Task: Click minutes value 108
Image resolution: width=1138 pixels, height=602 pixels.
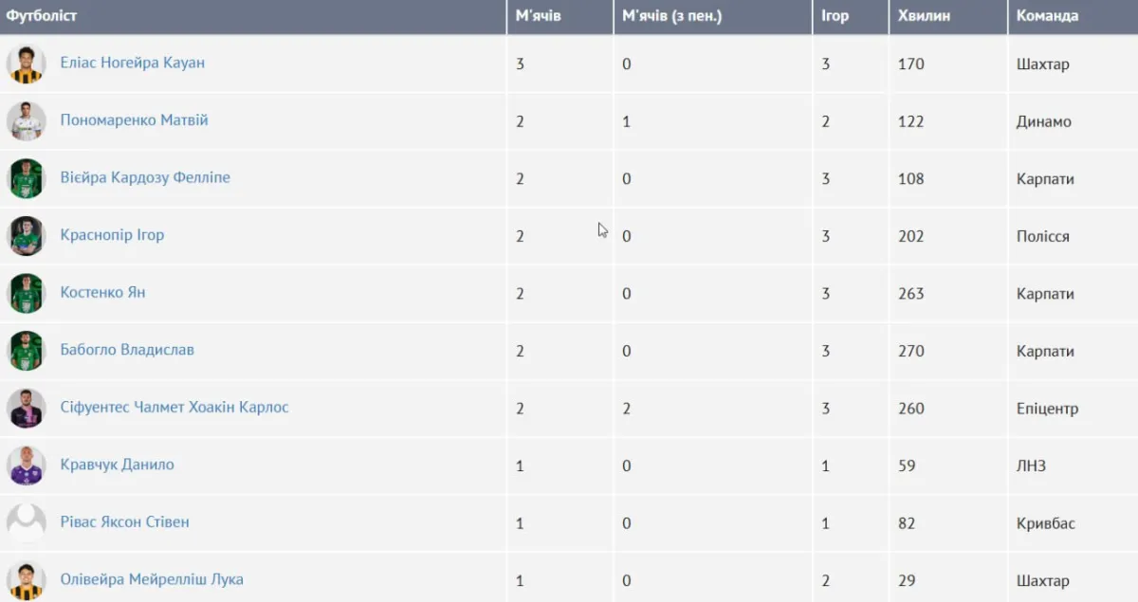Action: tap(910, 179)
